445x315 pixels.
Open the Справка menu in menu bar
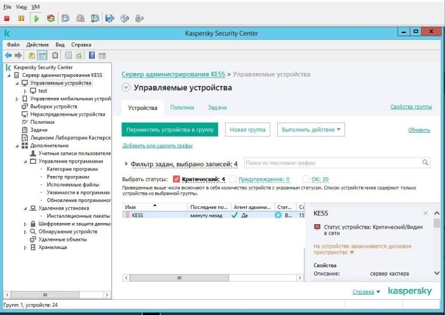pos(81,45)
